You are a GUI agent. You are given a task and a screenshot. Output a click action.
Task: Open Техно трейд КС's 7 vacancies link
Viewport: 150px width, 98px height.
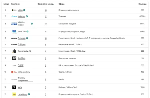[x=46, y=51]
